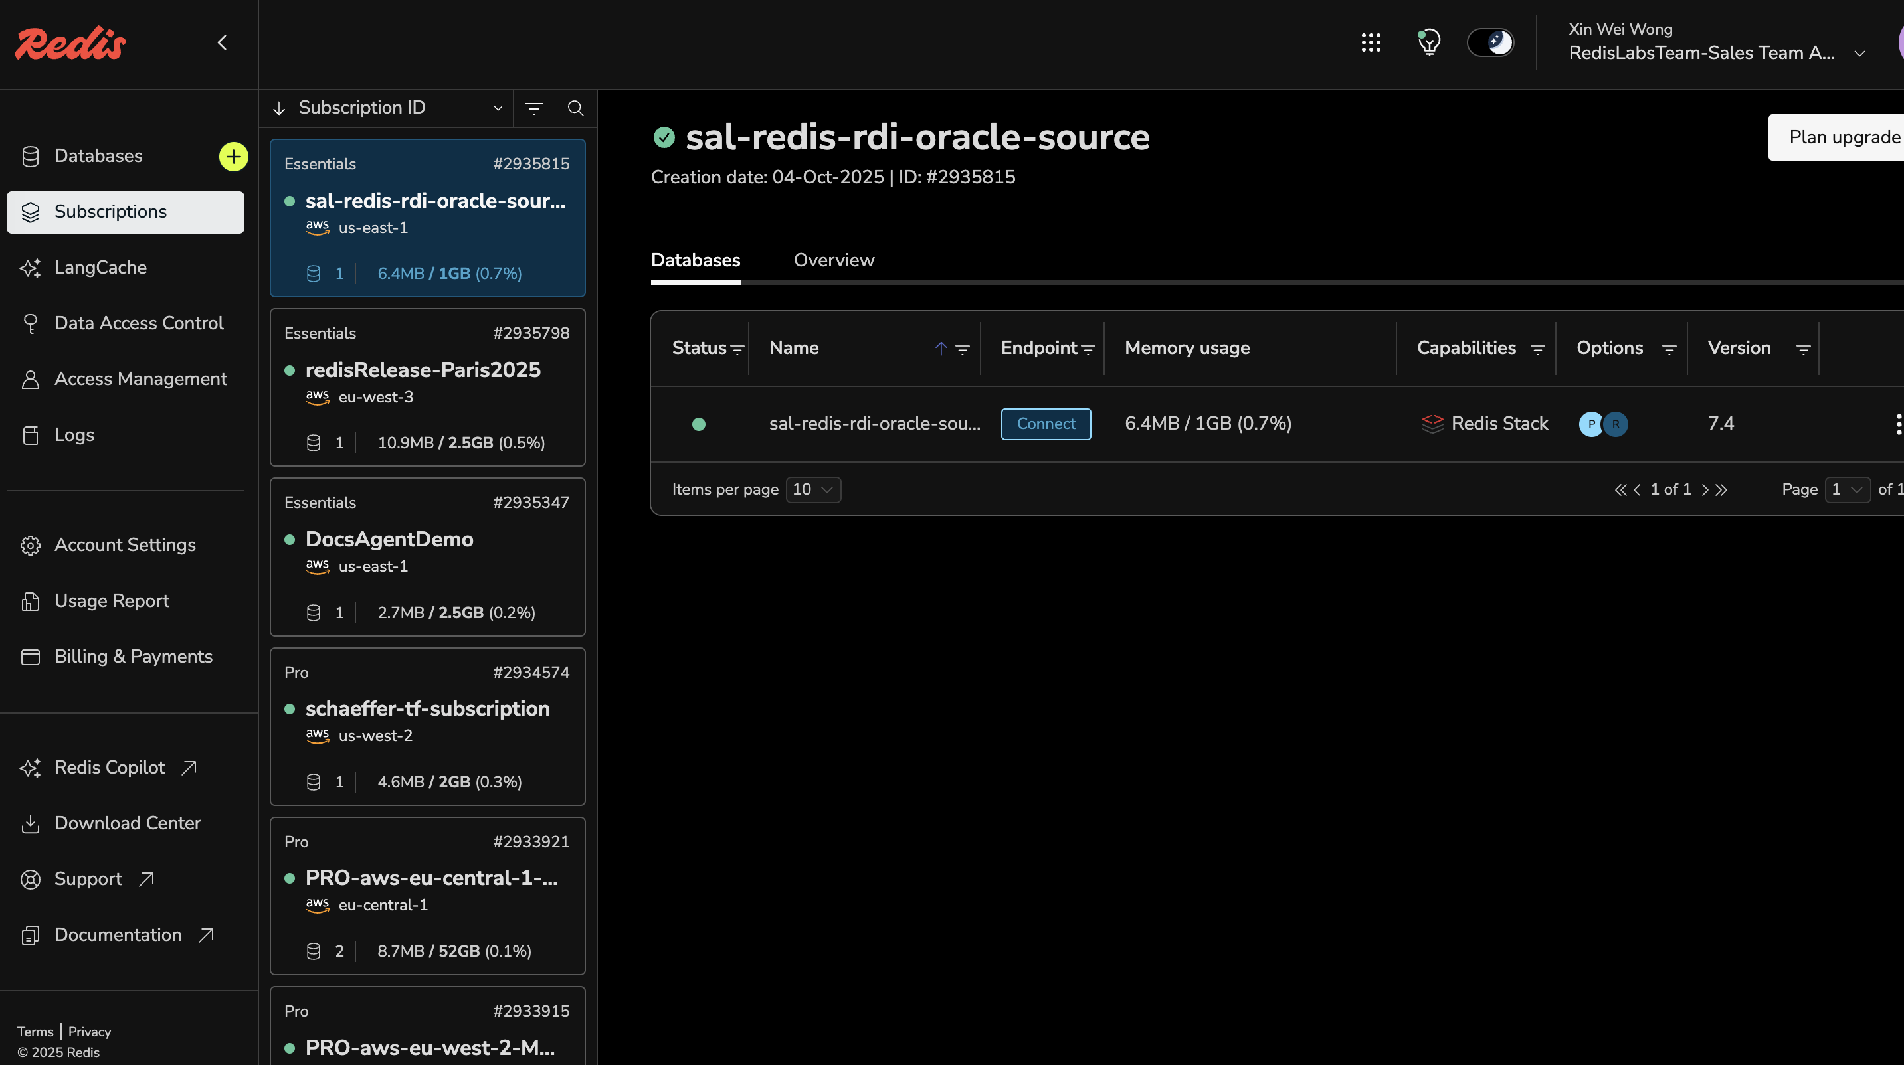
Task: Click Memory usage column header
Action: pos(1187,349)
